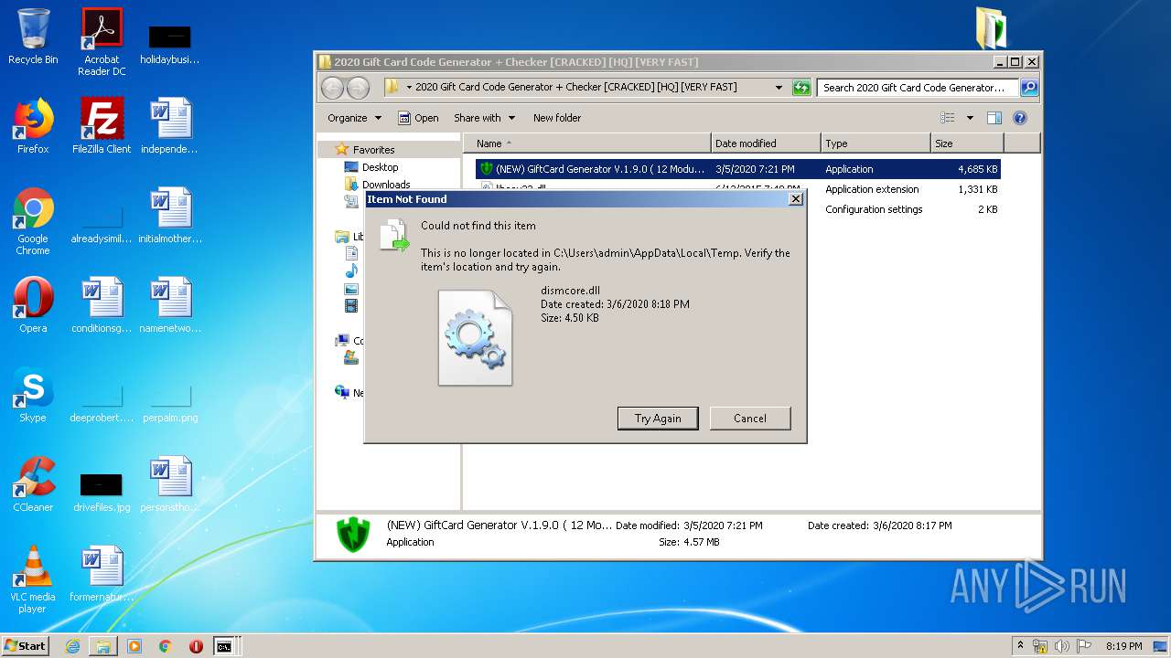This screenshot has width=1171, height=658.
Task: Open the Recycle Bin desktop icon
Action: 33,37
